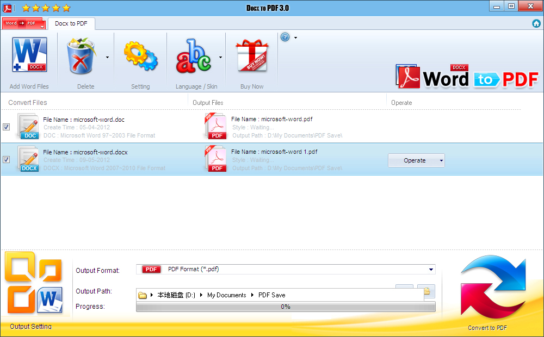544x337 pixels.
Task: Click the Progress bar showing 0%
Action: (286, 307)
